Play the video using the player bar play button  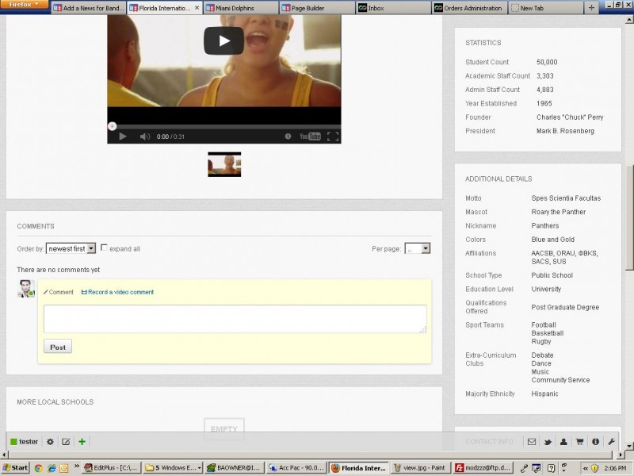pos(123,136)
